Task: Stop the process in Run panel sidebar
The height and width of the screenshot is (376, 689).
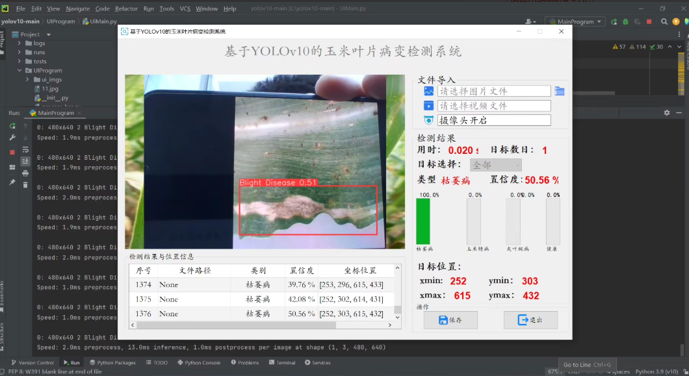Action: pos(12,152)
